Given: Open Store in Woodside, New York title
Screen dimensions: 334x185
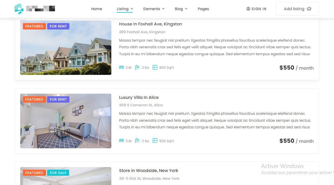Looking at the screenshot, I should (x=148, y=171).
